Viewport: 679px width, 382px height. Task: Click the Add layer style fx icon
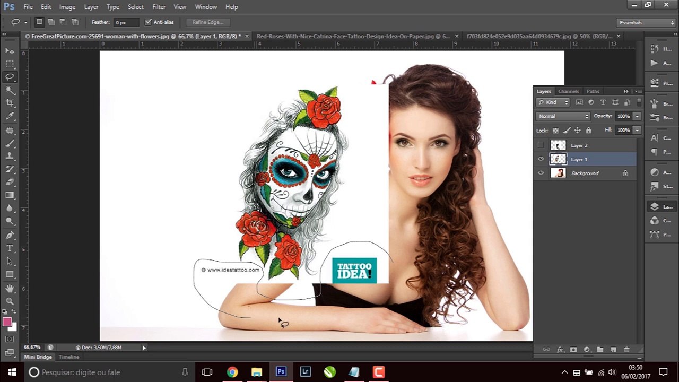560,350
